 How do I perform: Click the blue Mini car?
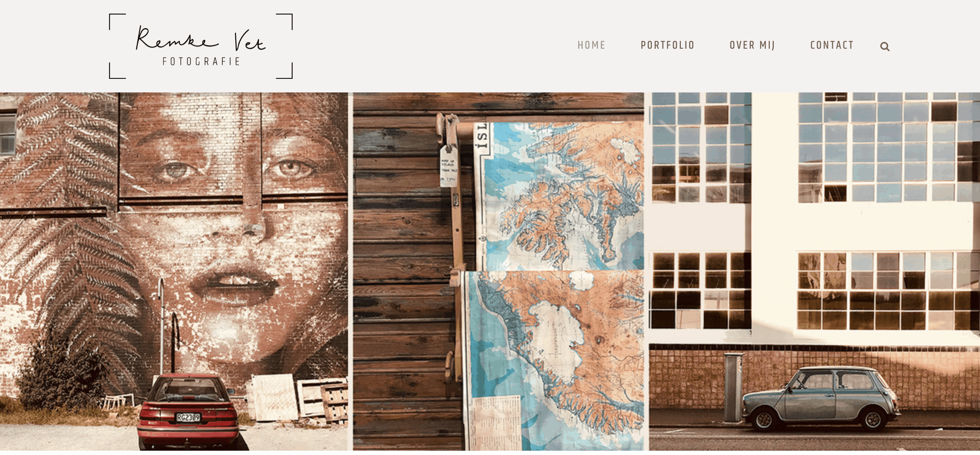pos(821,398)
